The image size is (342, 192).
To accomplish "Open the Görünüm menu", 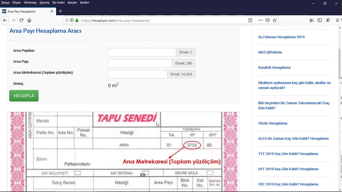I will [30, 3].
